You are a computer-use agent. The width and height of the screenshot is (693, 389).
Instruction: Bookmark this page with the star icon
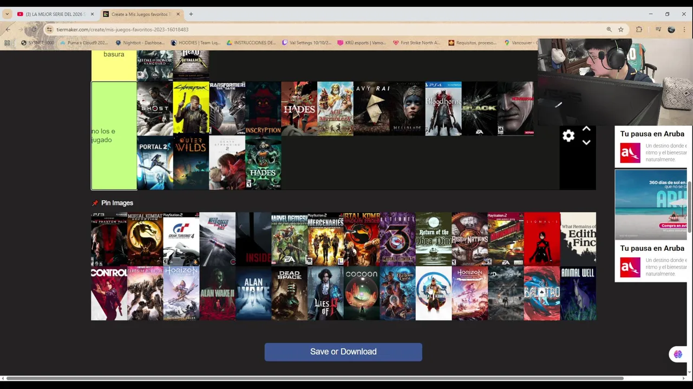coord(621,30)
